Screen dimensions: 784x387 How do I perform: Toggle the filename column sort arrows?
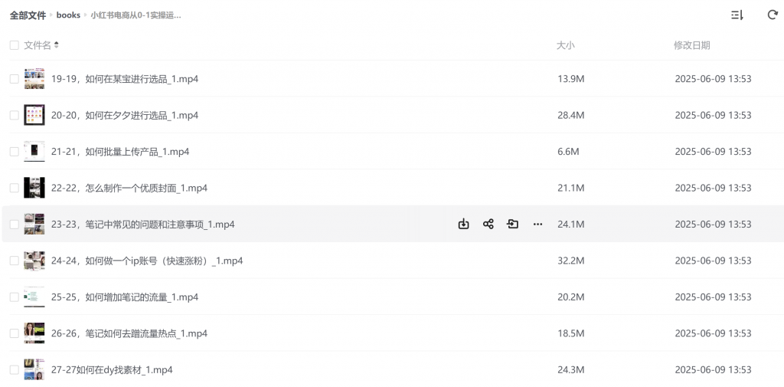(57, 45)
